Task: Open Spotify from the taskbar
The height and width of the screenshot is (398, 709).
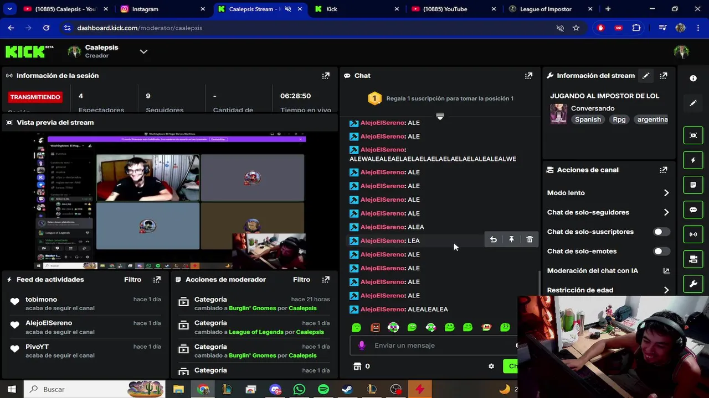Action: tap(323, 389)
